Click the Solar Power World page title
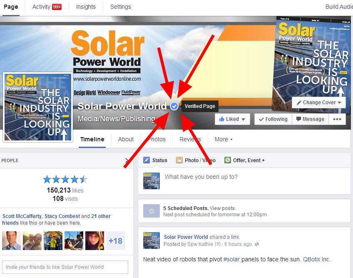 (122, 106)
